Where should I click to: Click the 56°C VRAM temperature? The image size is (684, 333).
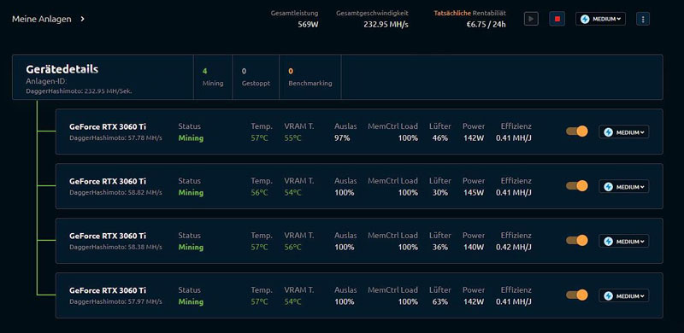292,247
